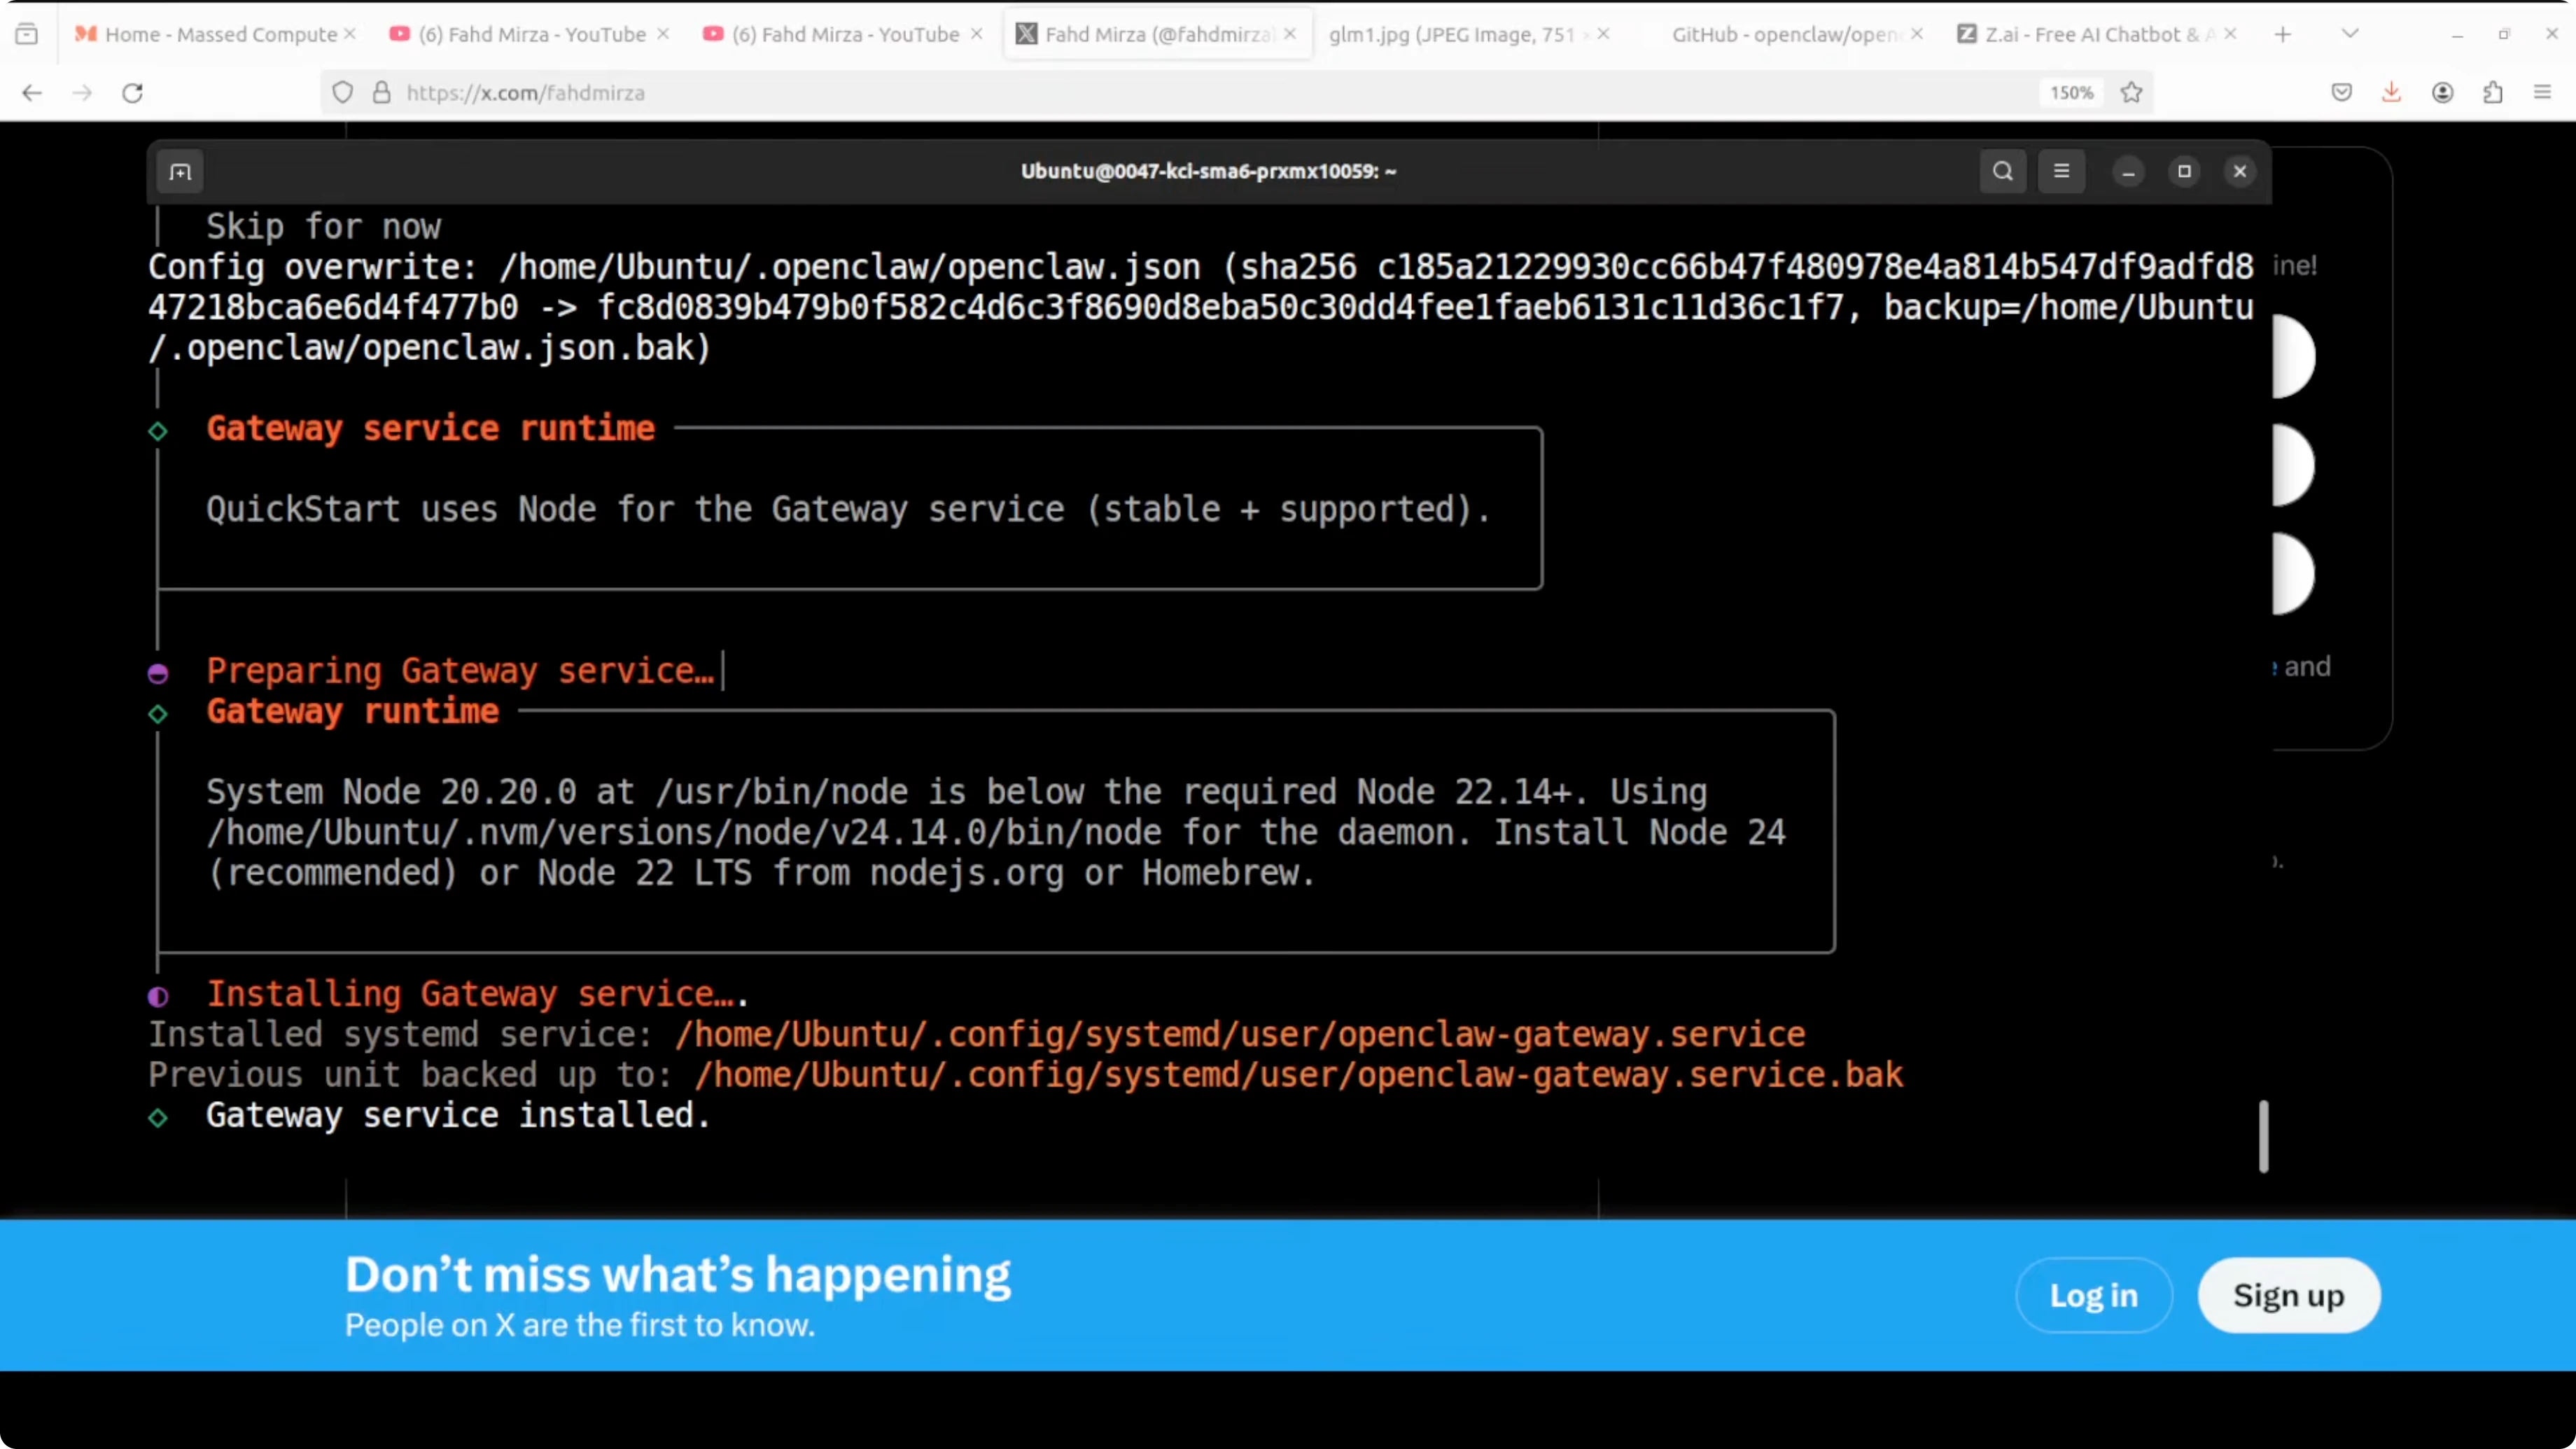Image resolution: width=2576 pixels, height=1449 pixels.
Task: Toggle the bookmark star for this page
Action: point(2131,92)
